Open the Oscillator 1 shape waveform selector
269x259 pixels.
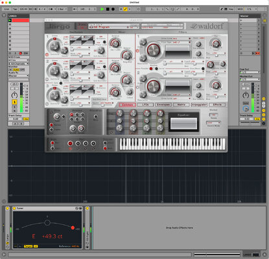[82, 40]
